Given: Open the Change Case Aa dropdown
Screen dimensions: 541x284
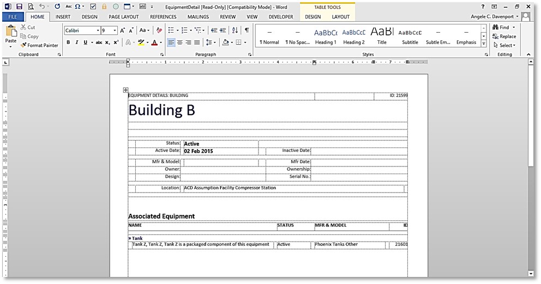Looking at the screenshot, I should pyautogui.click(x=144, y=30).
